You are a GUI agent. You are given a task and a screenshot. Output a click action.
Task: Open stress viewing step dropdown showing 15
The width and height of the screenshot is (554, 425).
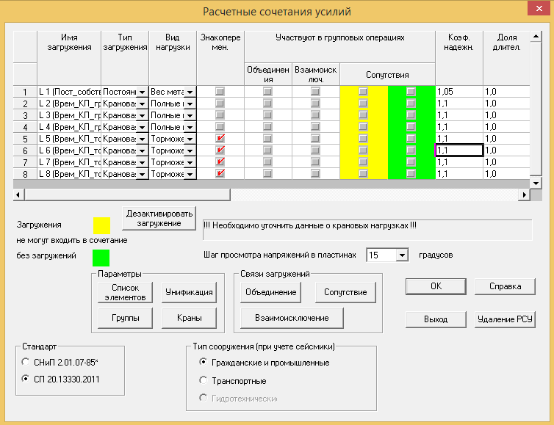coord(402,255)
